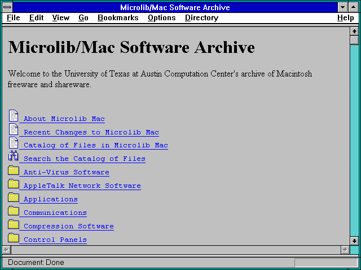Click the vertical scrollbar down arrow
This screenshot has width=361, height=270.
click(x=354, y=241)
